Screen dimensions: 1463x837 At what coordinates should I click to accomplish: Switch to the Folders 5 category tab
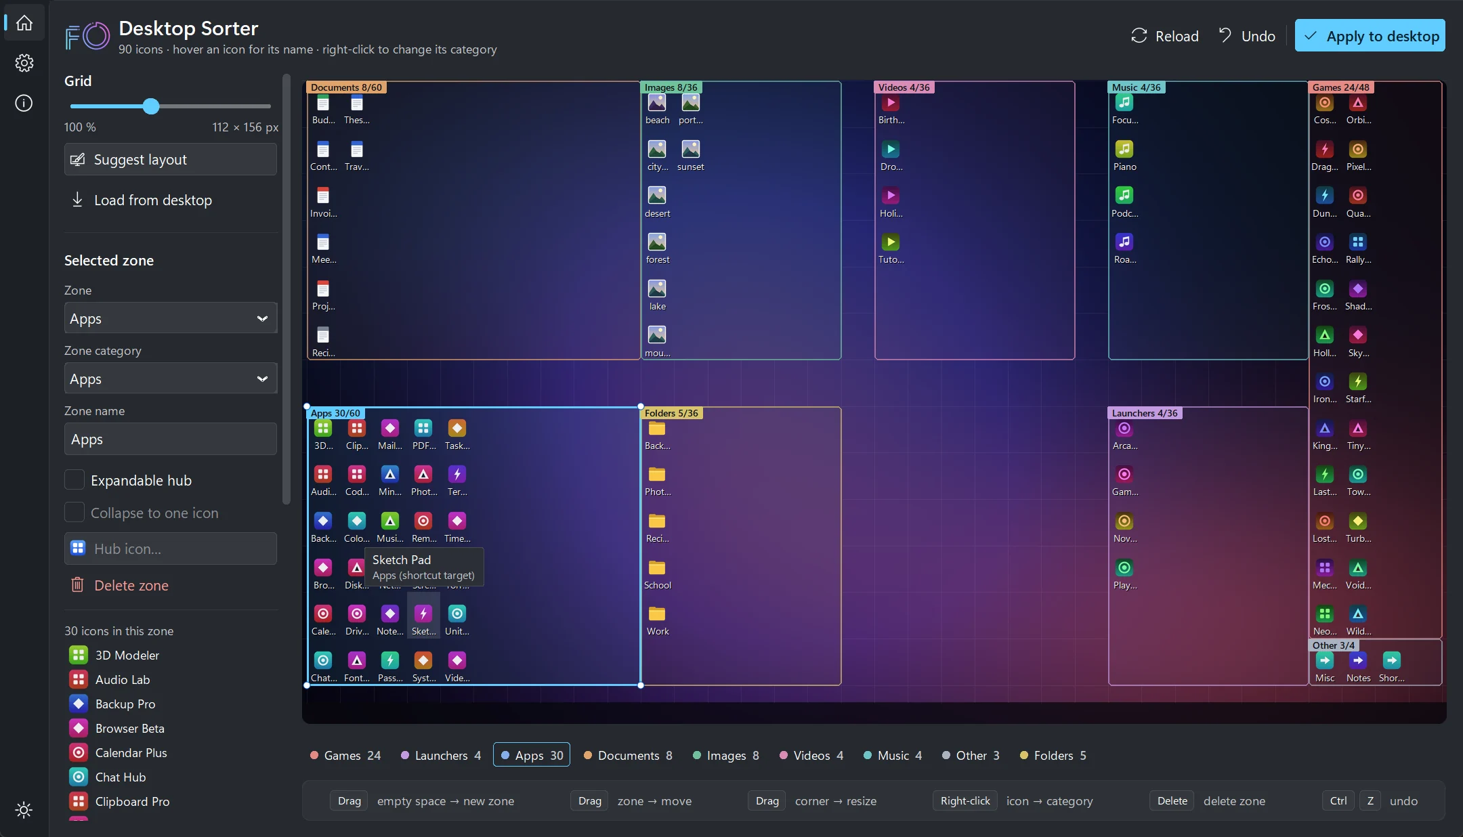(x=1053, y=755)
